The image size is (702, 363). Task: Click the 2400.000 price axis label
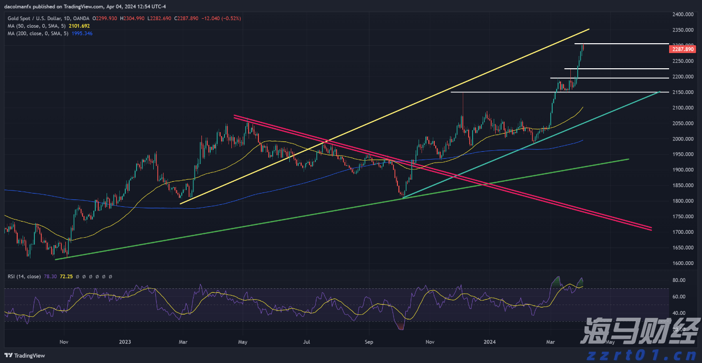tap(682, 15)
